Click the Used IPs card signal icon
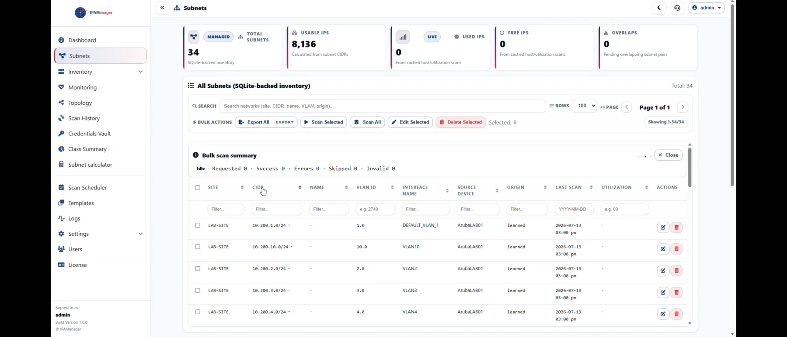This screenshot has height=337, width=787. coord(403,37)
